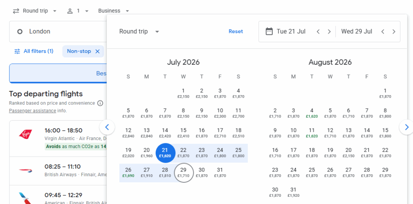
Task: Open Passenger assistance link
Action: click(x=31, y=110)
